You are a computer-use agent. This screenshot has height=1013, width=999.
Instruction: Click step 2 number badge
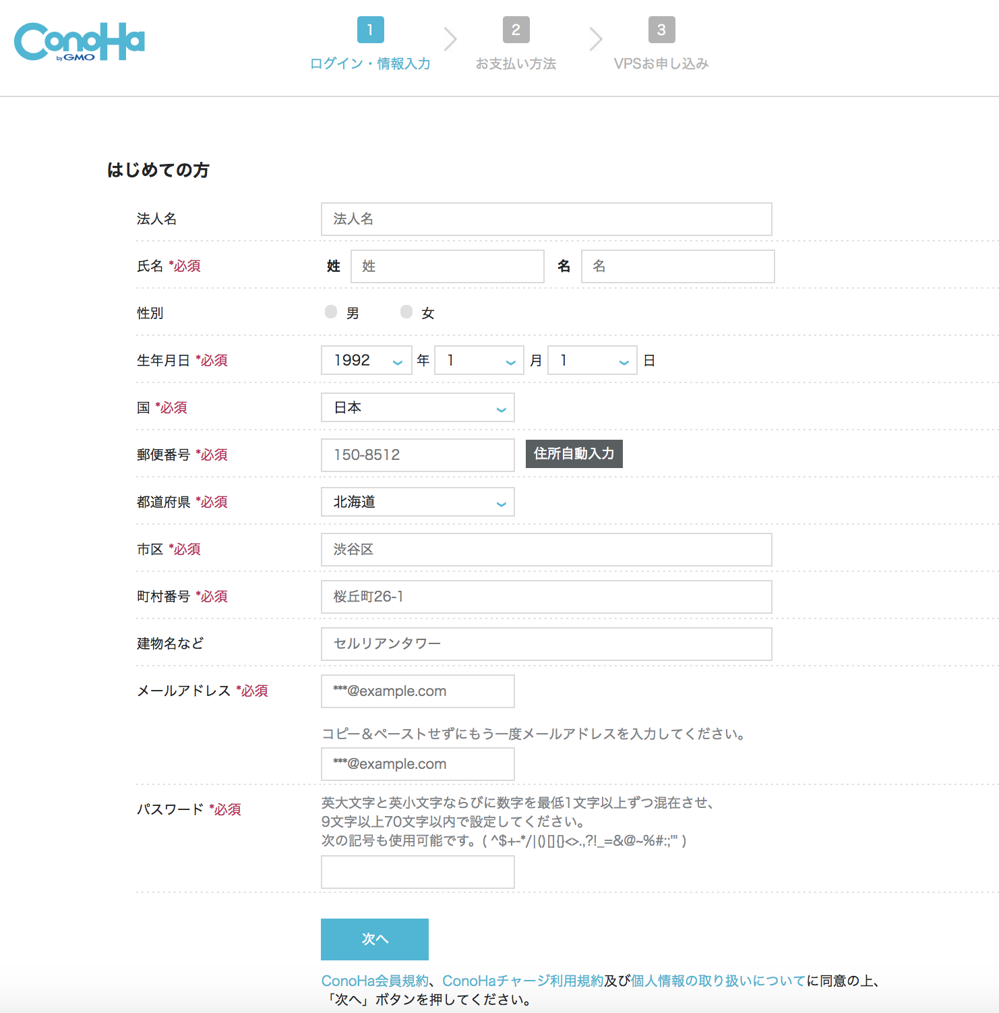tap(516, 30)
